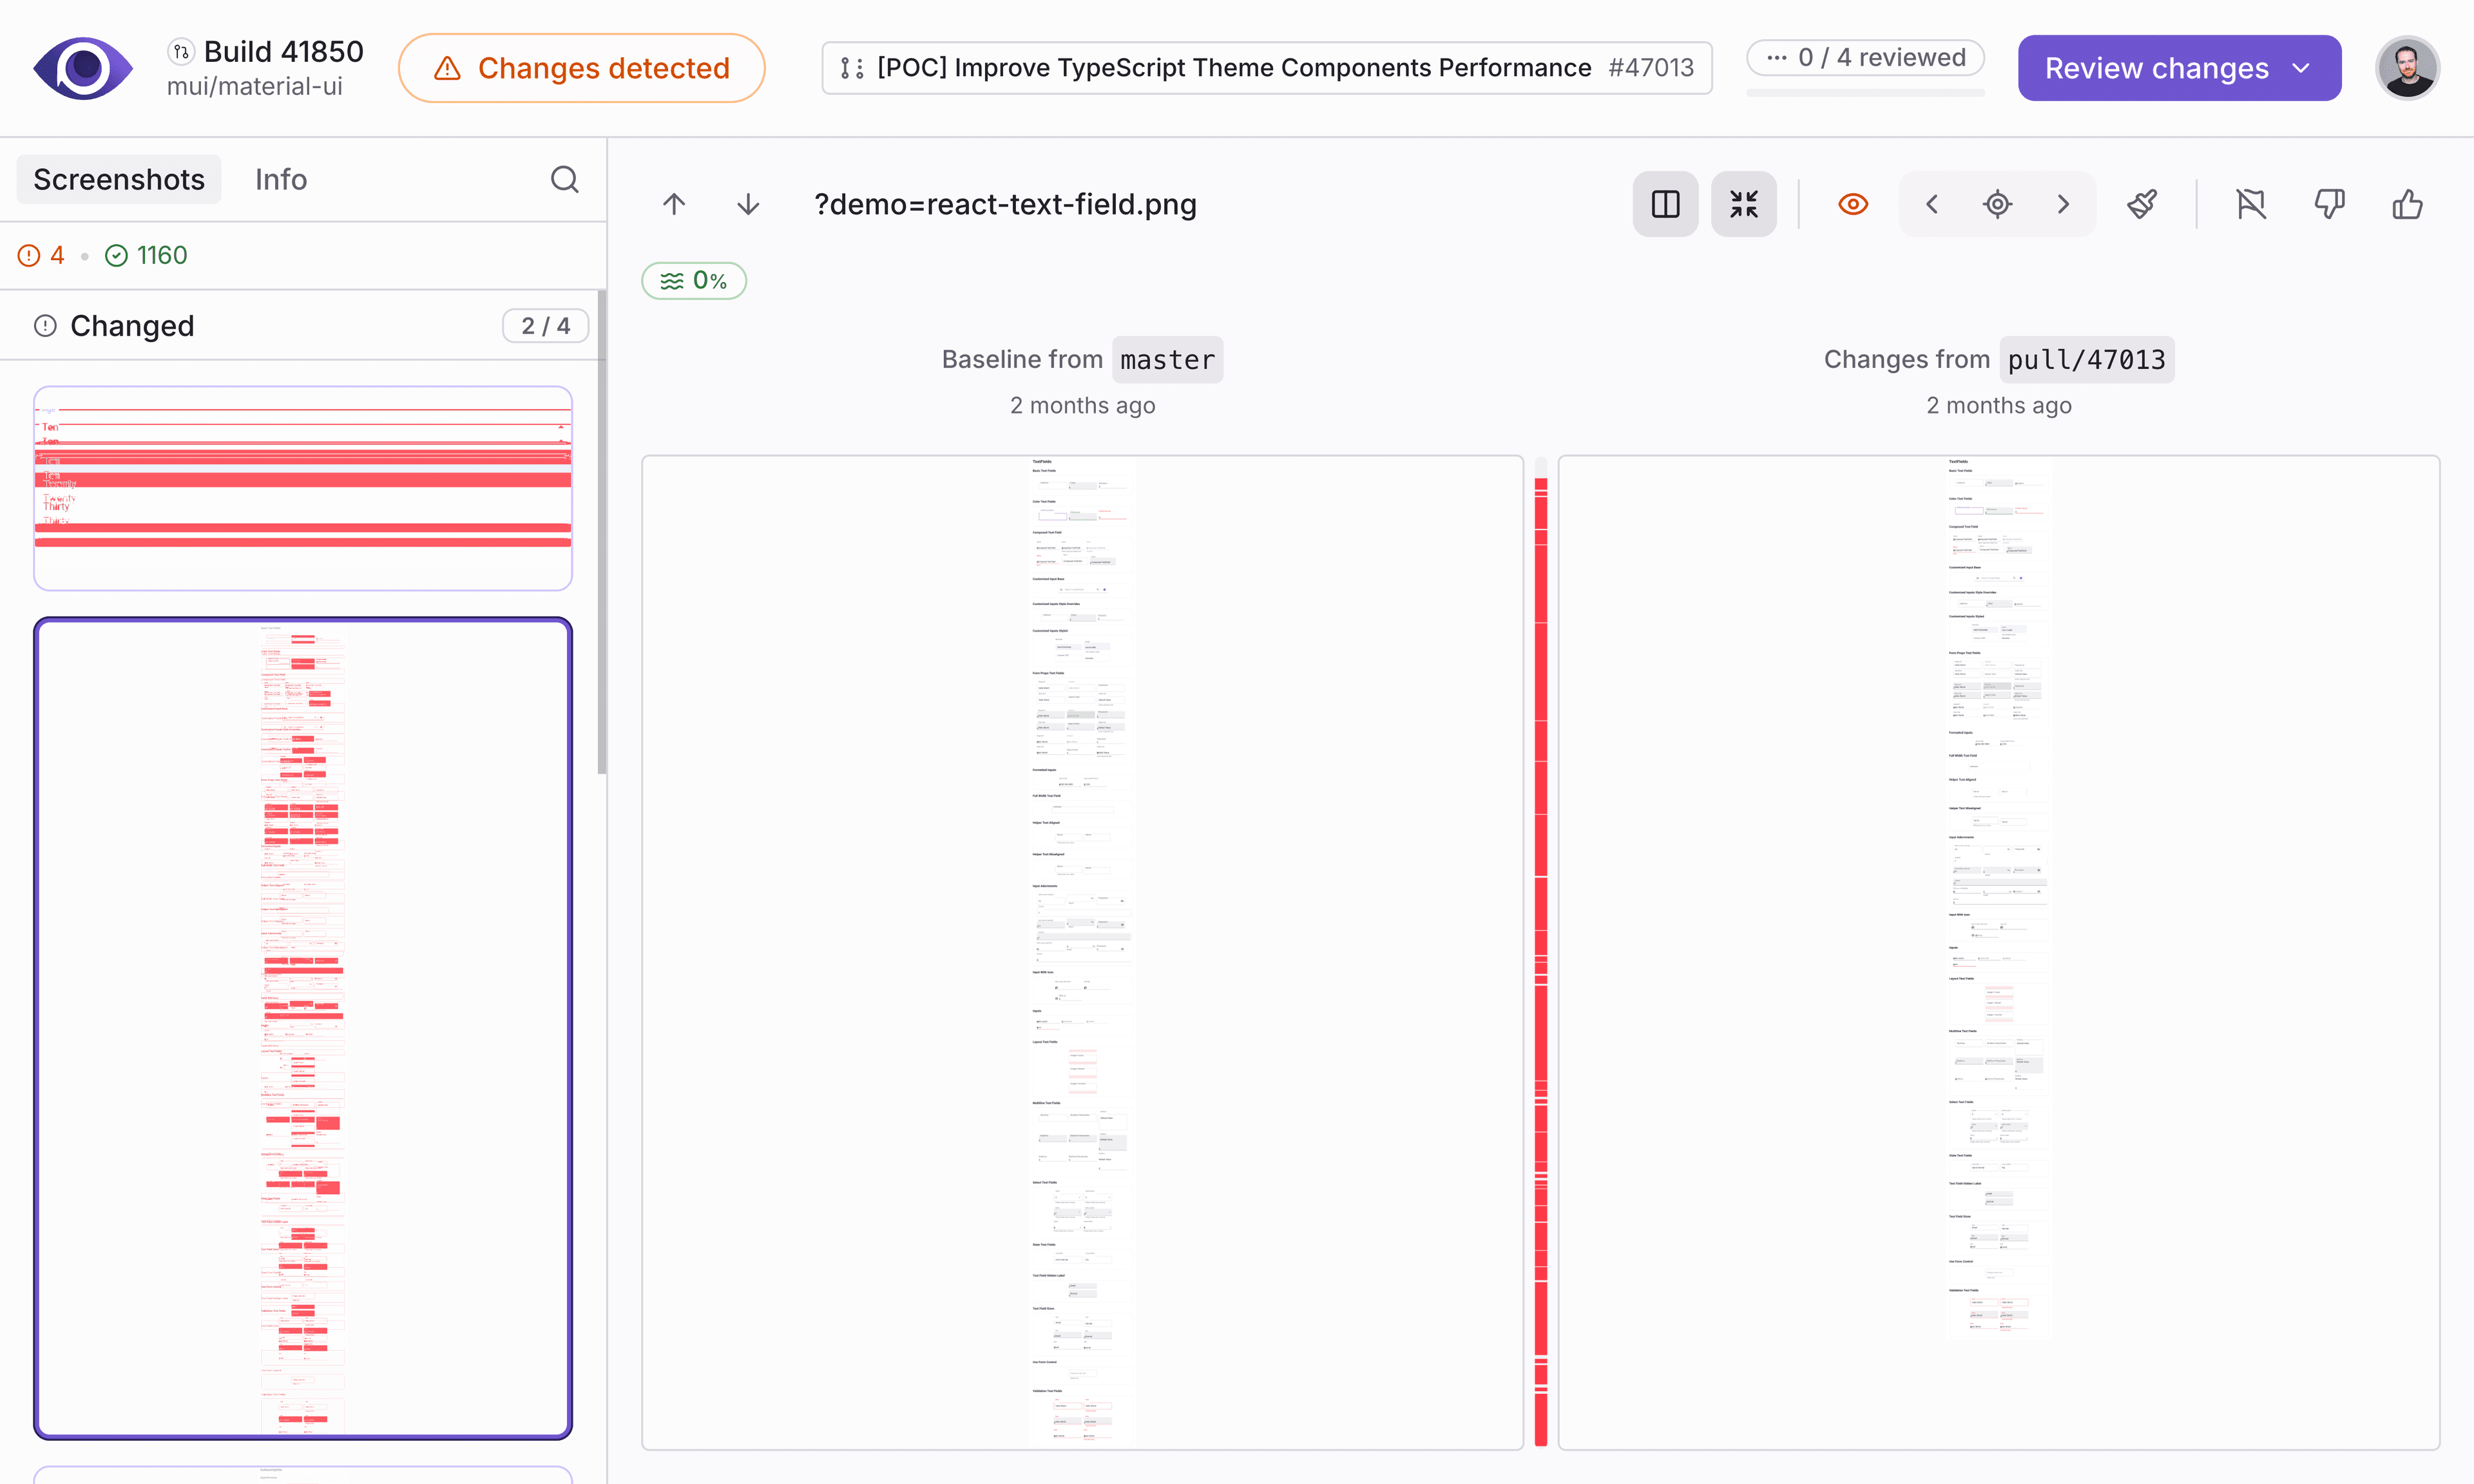Switch to the Info tab

[x=280, y=180]
